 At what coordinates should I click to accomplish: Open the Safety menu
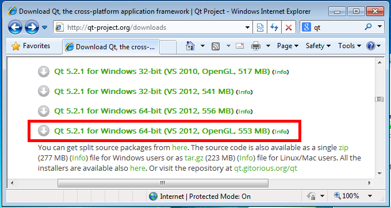tap(318, 46)
